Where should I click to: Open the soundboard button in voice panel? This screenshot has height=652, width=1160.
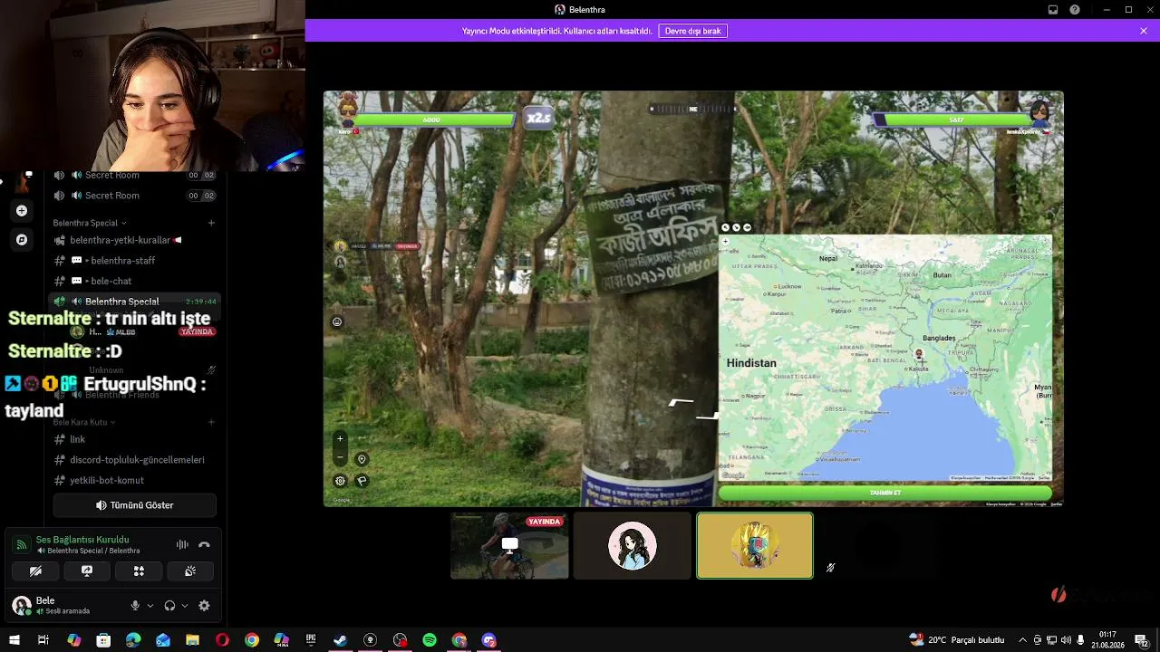tap(190, 571)
